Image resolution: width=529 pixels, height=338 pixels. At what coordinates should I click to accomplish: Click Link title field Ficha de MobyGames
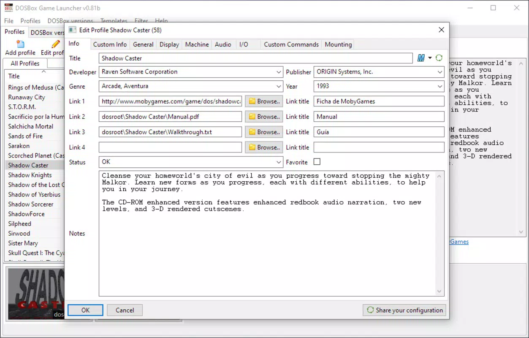(x=379, y=101)
